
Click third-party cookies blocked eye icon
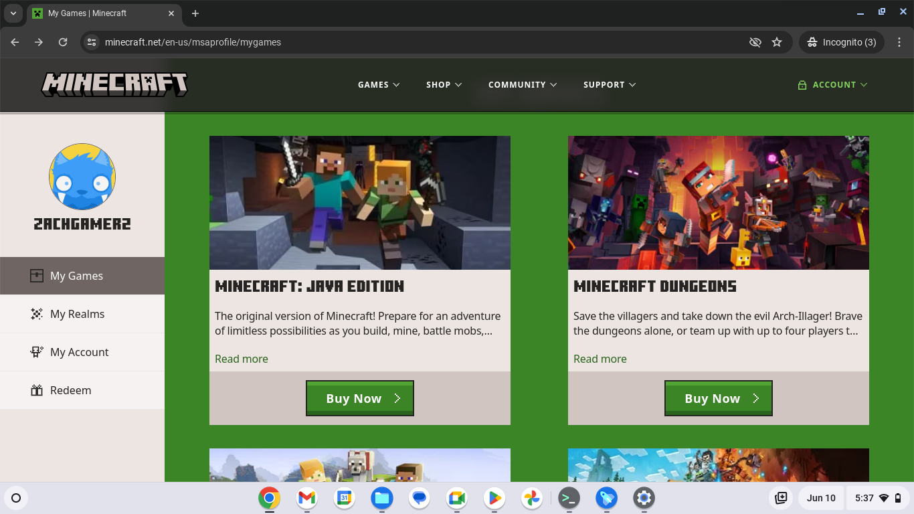point(755,42)
